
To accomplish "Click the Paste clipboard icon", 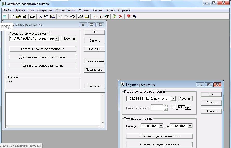I will 52,16.
